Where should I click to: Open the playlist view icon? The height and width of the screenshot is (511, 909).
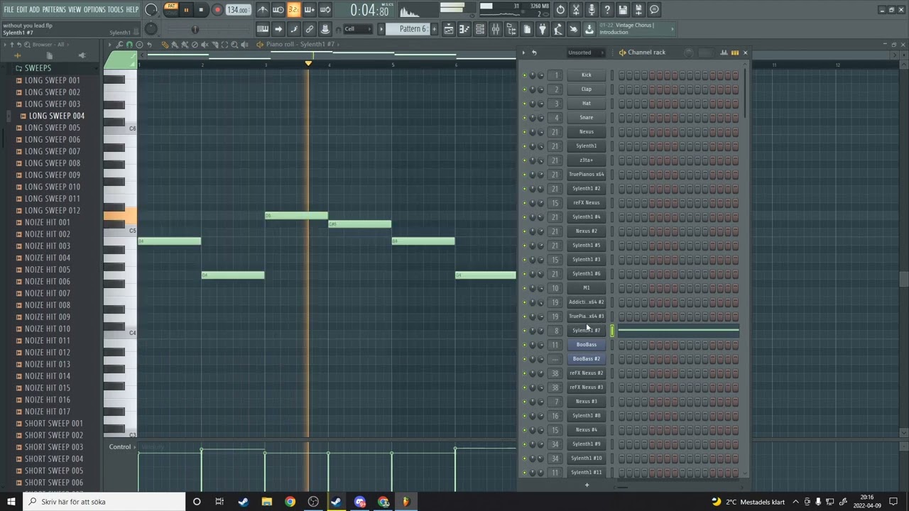pyautogui.click(x=449, y=29)
